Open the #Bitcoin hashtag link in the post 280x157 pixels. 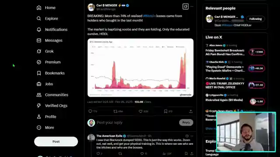coord(149,16)
